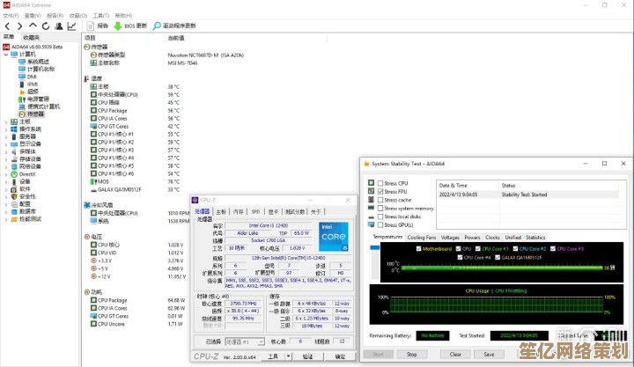This screenshot has width=634, height=367.
Task: Enable the Stress cache checkbox
Action: (380, 200)
